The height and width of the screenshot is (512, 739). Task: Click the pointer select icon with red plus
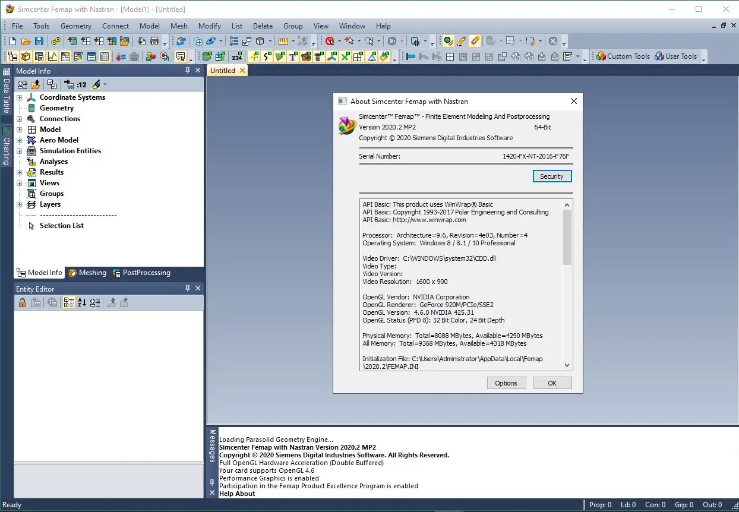click(349, 41)
